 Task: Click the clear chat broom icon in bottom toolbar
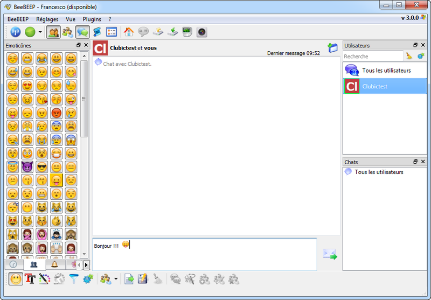(x=158, y=279)
